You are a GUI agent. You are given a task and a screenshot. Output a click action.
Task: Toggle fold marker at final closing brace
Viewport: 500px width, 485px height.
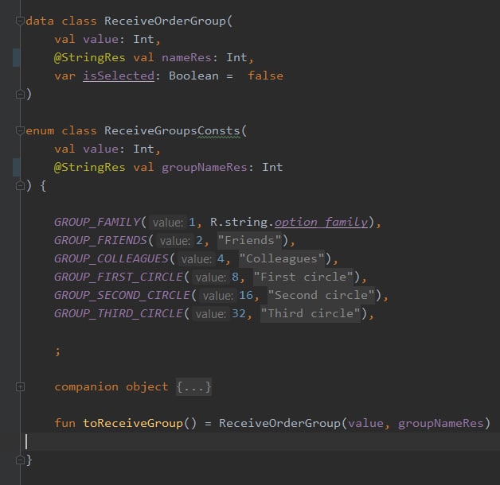click(x=20, y=460)
